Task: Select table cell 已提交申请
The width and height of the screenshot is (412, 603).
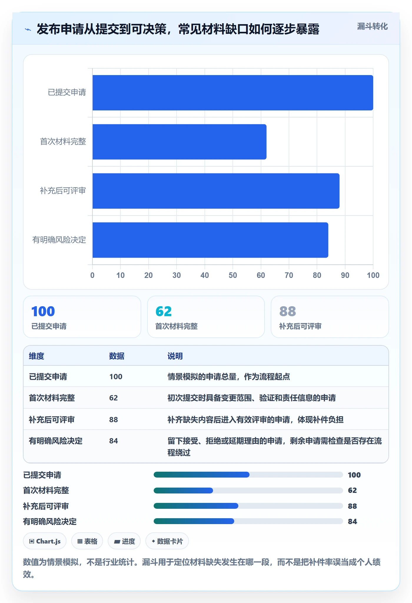Action: 48,377
